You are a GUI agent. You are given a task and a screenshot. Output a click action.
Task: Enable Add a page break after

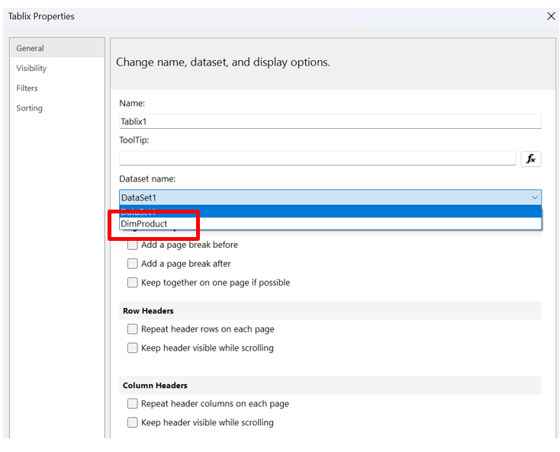(133, 264)
